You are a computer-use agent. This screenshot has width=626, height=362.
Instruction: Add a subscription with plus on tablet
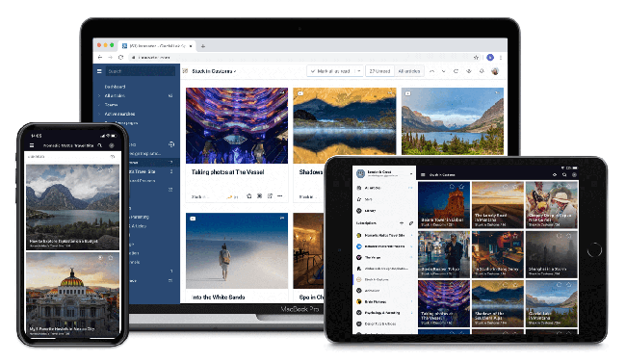click(x=402, y=223)
